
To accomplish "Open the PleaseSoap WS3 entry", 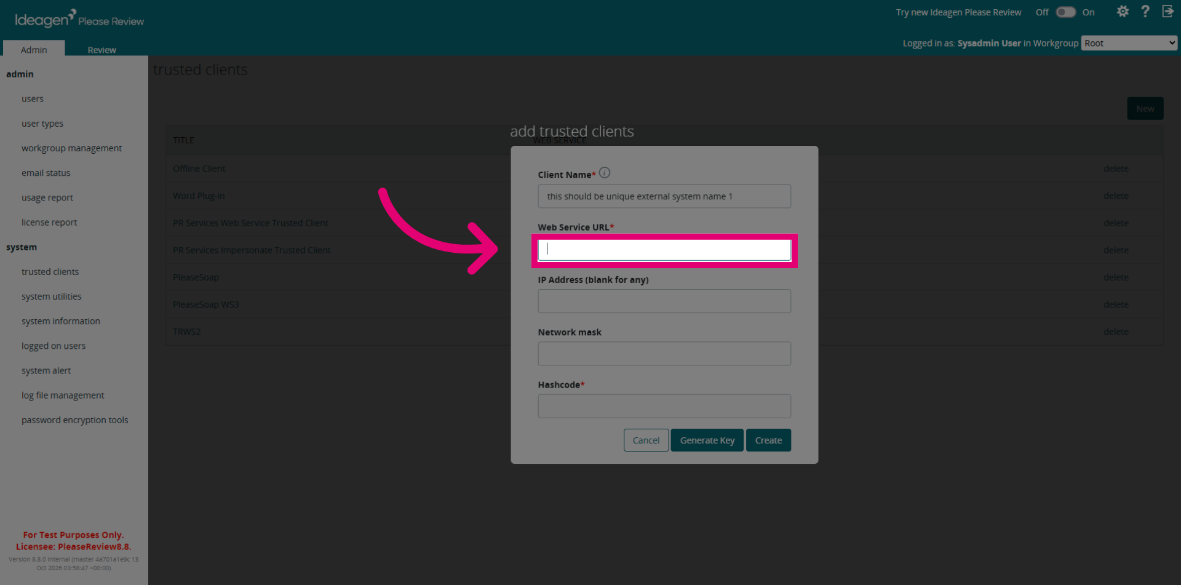I will 205,304.
